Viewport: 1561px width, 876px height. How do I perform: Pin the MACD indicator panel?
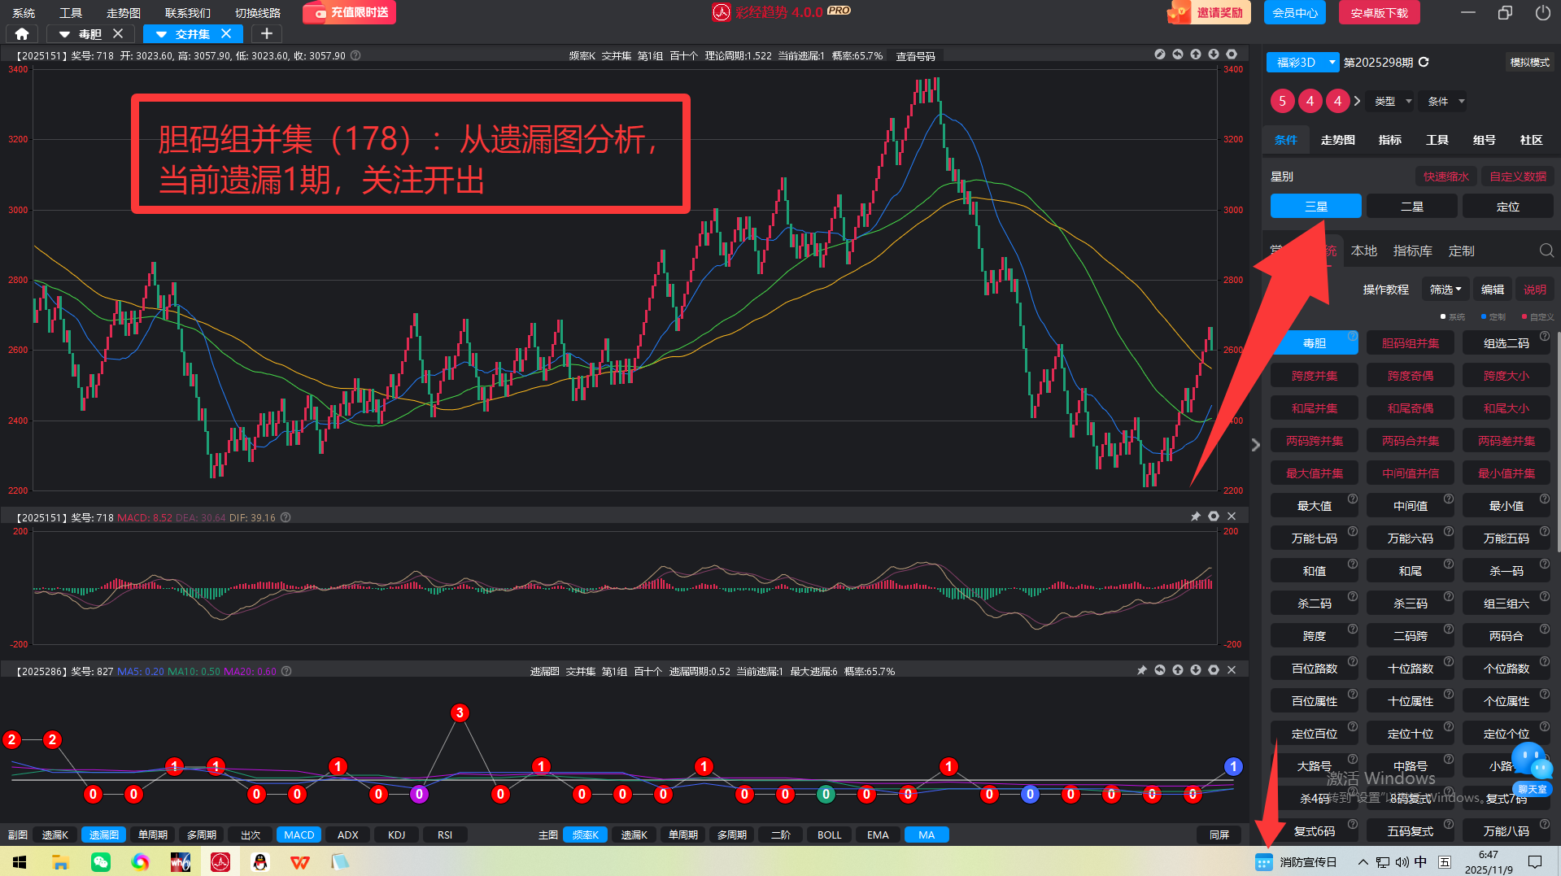click(x=1195, y=516)
